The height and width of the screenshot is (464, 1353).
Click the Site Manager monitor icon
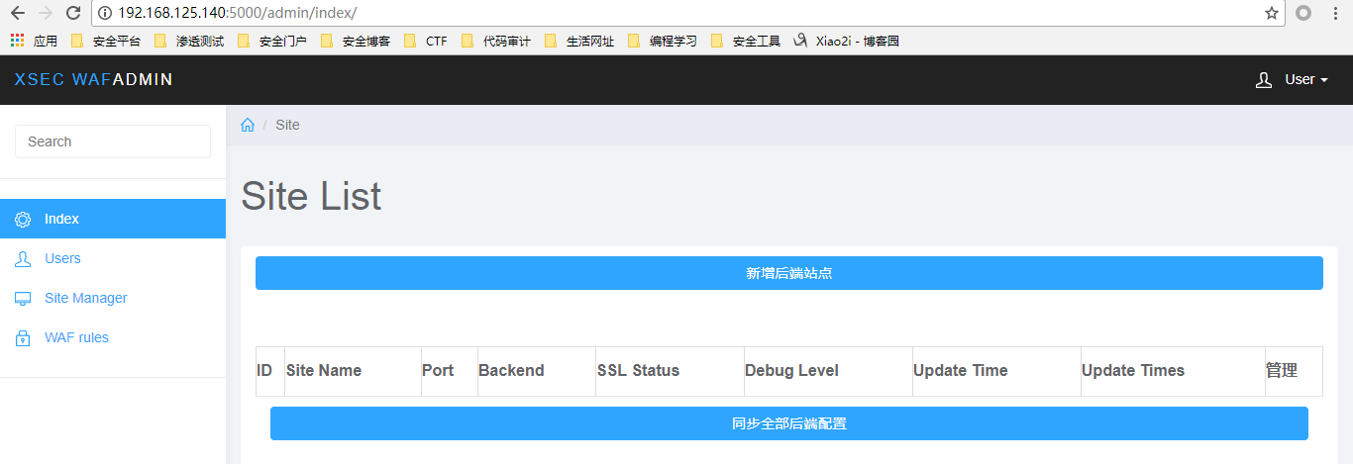coord(23,298)
